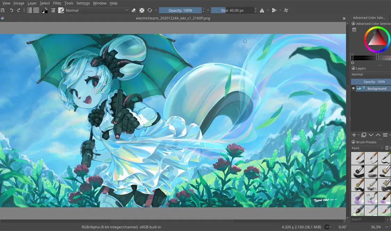
Task: Open the Settings menu
Action: 83,3
